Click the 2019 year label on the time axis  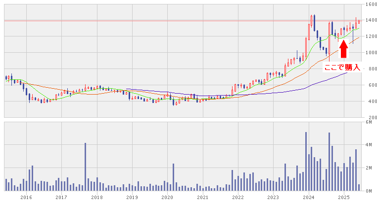coord(132,198)
